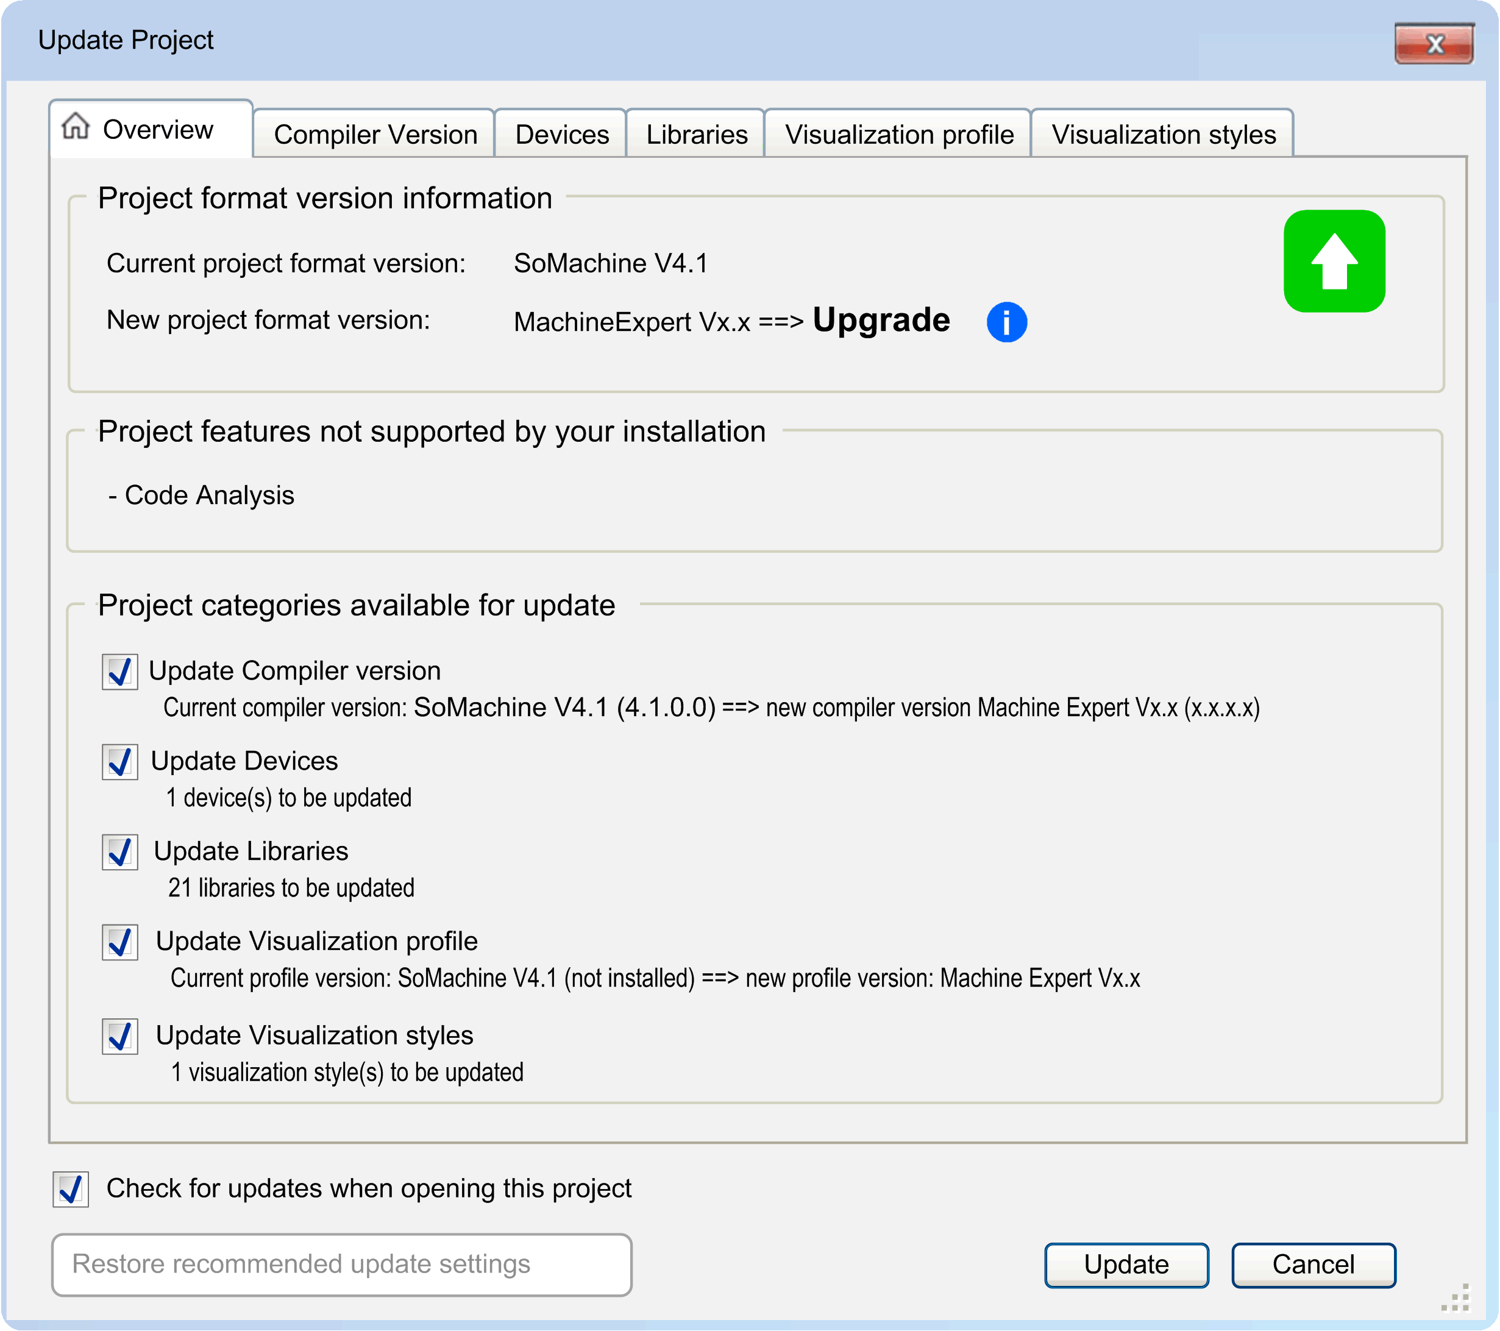Click Restore recommended update settings
Screen dimensions: 1500x1331
pos(341,1264)
